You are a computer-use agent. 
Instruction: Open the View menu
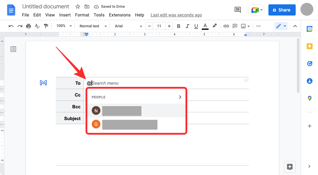pos(50,15)
